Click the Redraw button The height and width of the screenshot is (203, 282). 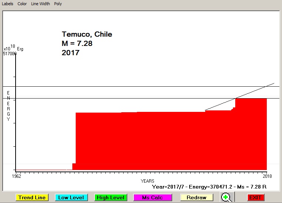point(197,197)
